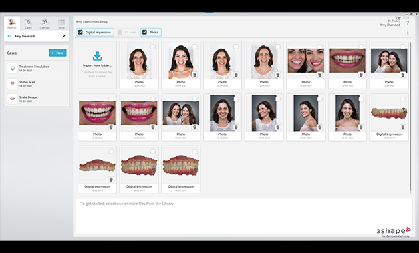This screenshot has height=253, width=419.
Task: Go back with the blue arrow beside Amy Diamond
Action: tap(9, 36)
